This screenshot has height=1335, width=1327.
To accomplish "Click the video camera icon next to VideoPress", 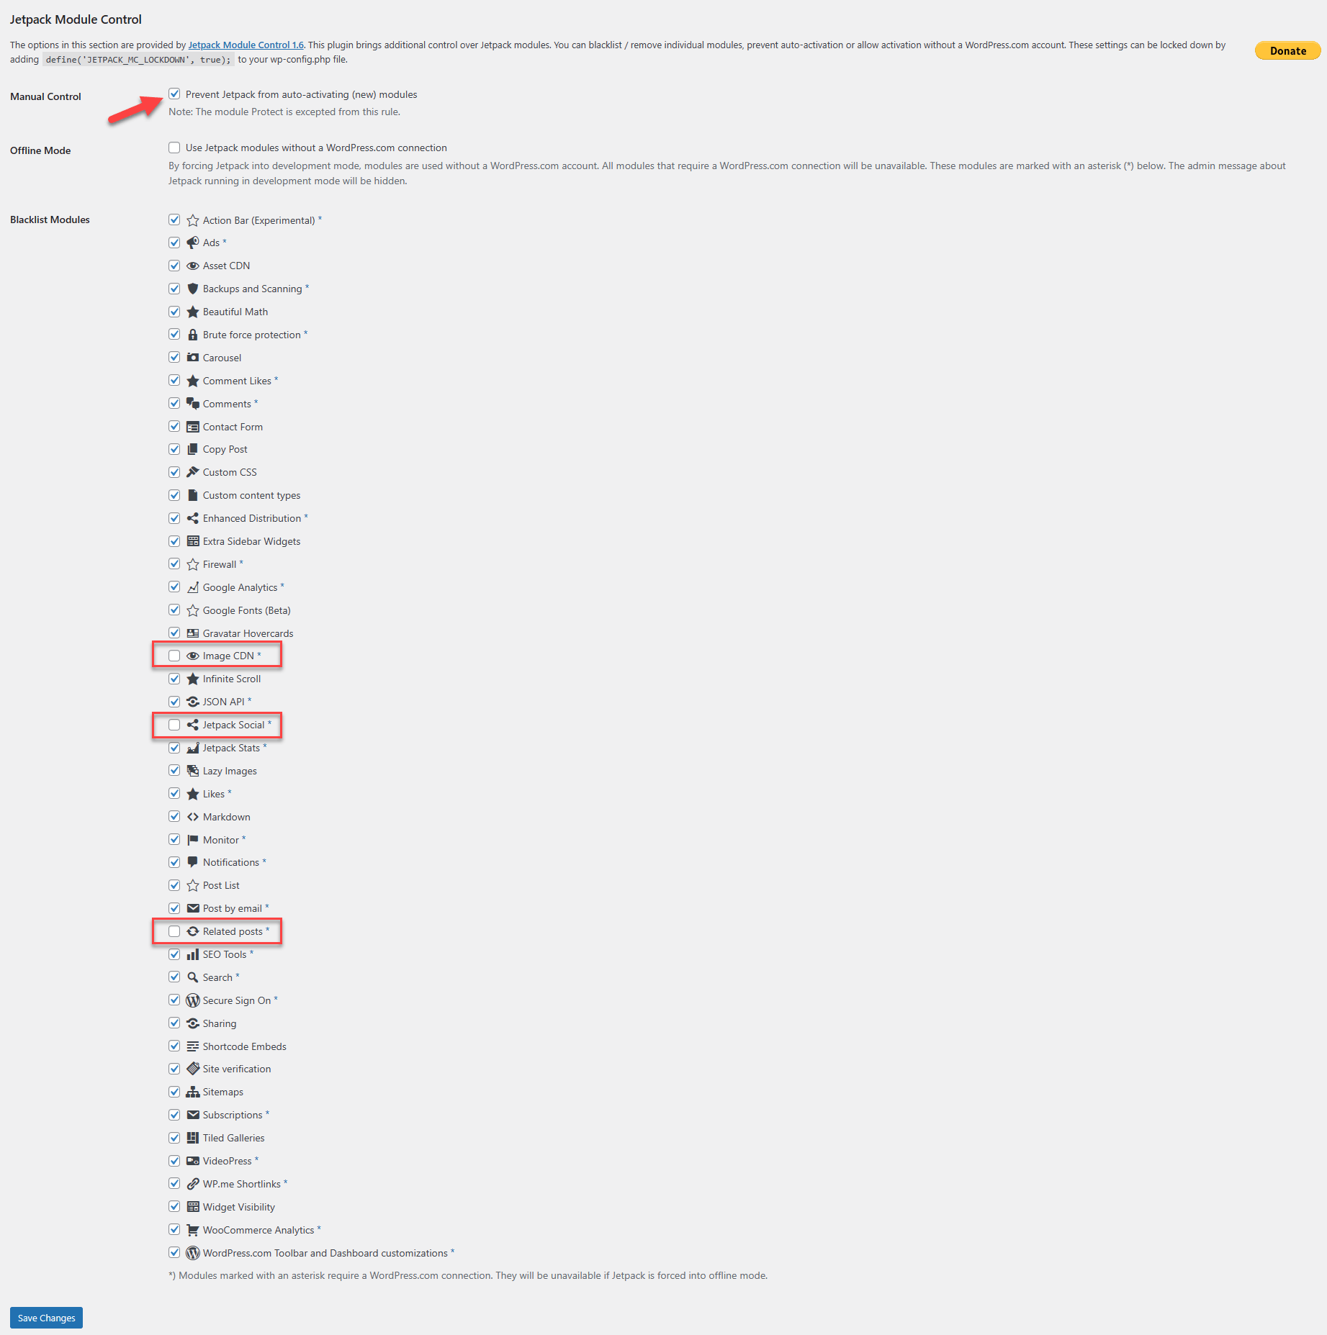I will (193, 1161).
